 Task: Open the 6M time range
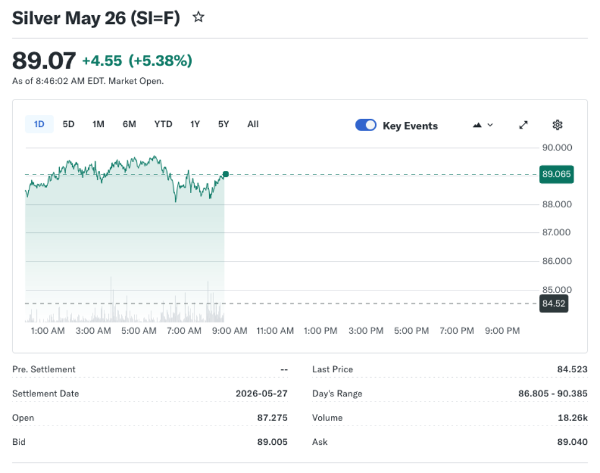[129, 124]
